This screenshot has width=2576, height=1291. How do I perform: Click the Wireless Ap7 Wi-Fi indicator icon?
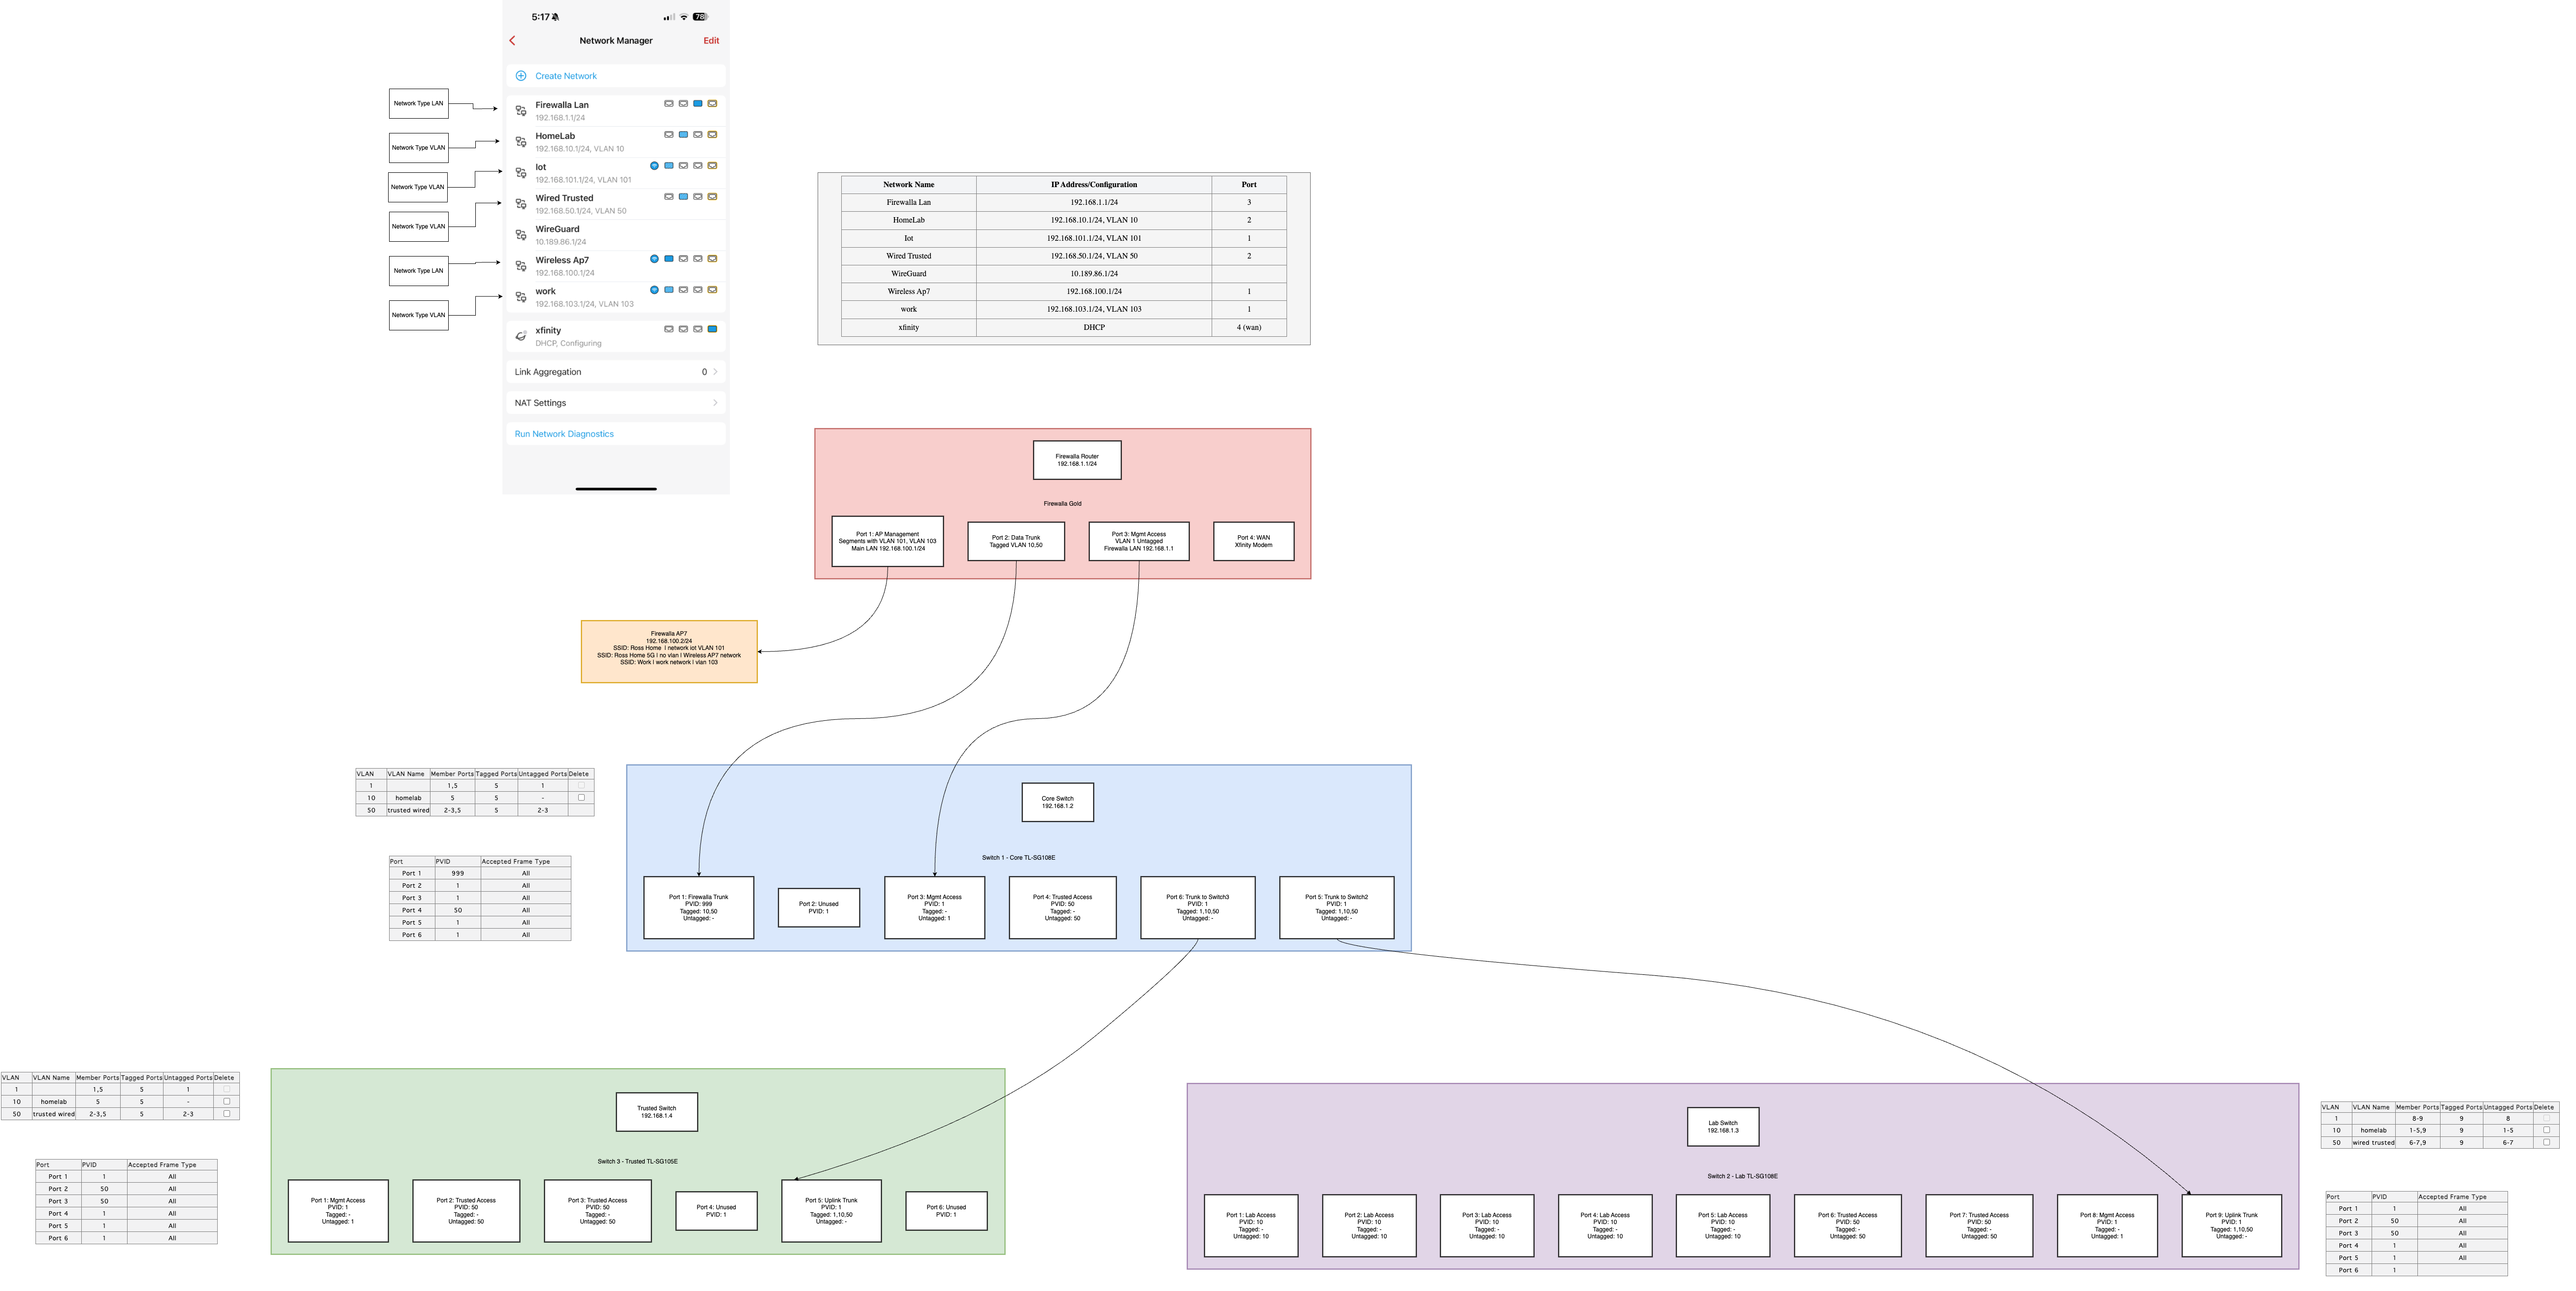pyautogui.click(x=654, y=259)
